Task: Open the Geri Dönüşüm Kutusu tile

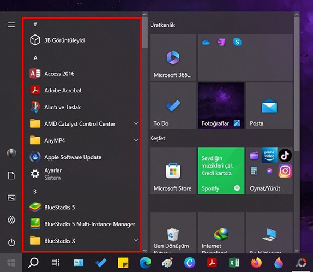Action: click(x=173, y=233)
